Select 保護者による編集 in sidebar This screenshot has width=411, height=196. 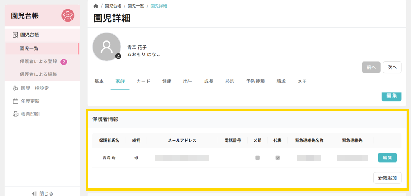(38, 74)
